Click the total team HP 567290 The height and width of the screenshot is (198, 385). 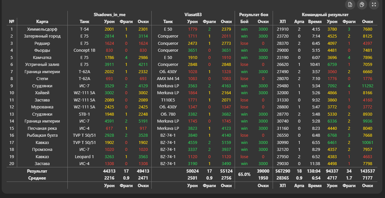coord(283,171)
